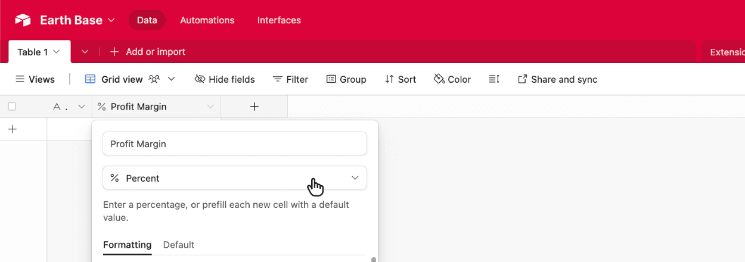Click the row height icon
This screenshot has width=745, height=262.
tap(494, 79)
